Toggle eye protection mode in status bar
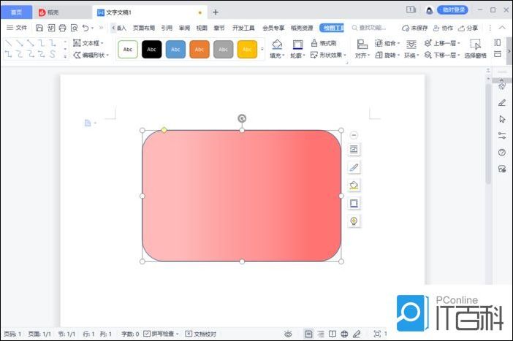This screenshot has width=513, height=341. [288, 334]
